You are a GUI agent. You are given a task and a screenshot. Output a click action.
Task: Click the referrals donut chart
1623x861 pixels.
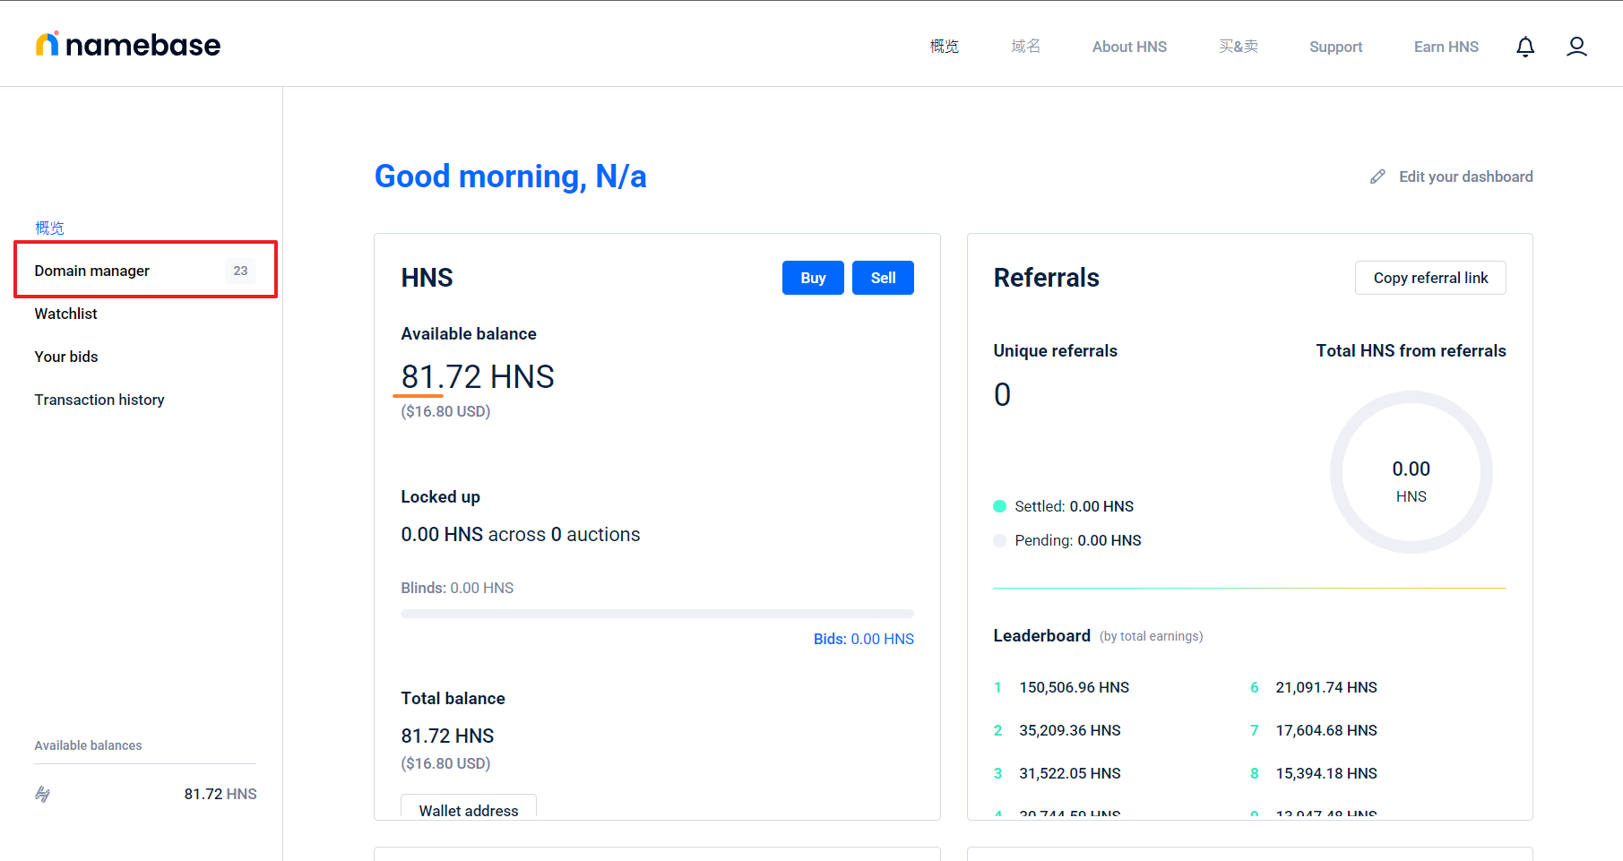[x=1411, y=472]
